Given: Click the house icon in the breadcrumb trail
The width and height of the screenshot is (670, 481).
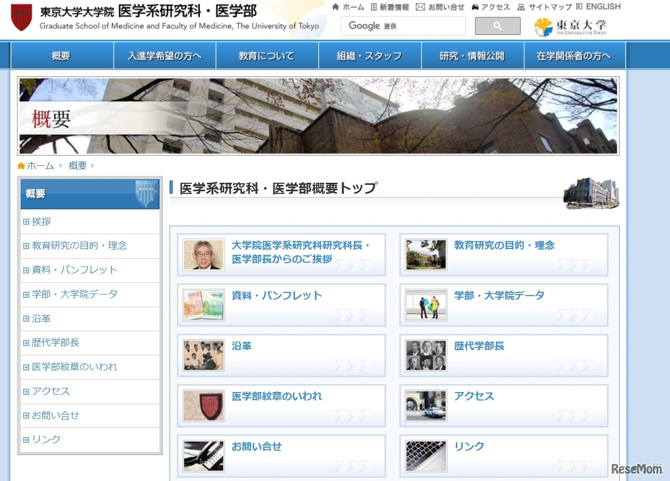Looking at the screenshot, I should coord(21,165).
